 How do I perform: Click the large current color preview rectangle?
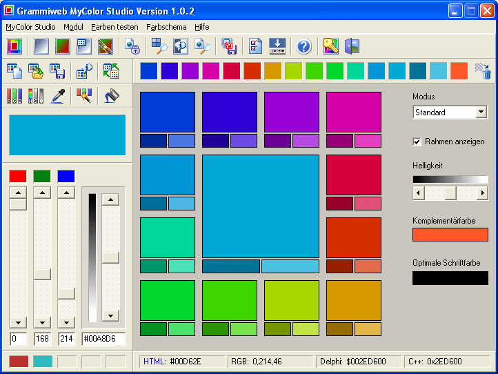tap(68, 135)
